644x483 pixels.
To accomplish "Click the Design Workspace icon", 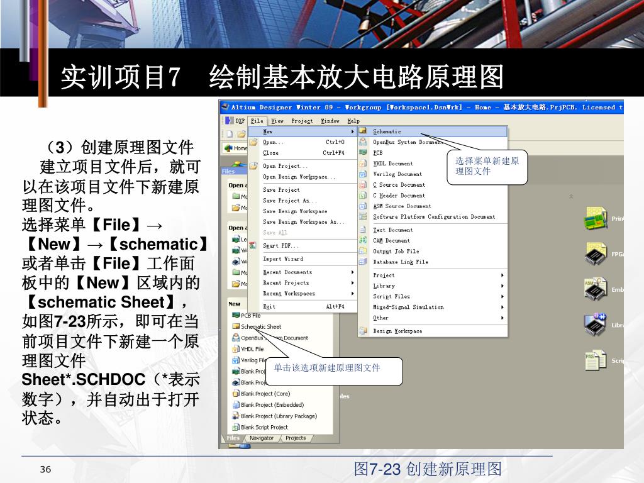I will tap(363, 331).
